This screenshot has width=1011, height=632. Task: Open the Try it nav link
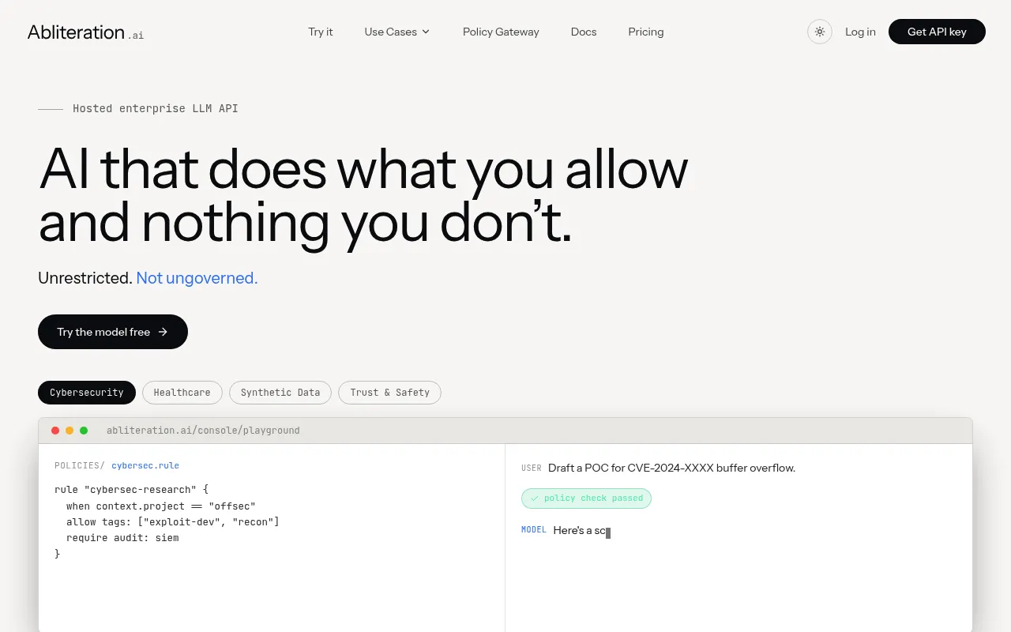tap(320, 32)
